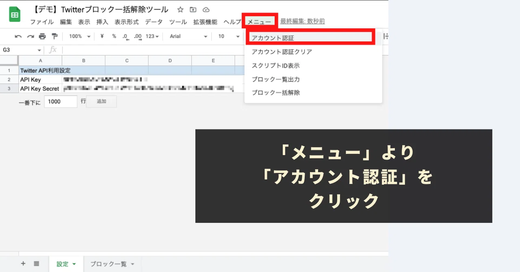Viewport: 520px width, 272px height.
Task: Select column D header
Action: 170,61
